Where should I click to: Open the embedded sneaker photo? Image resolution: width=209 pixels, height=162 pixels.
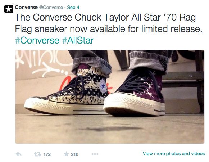click(110, 97)
